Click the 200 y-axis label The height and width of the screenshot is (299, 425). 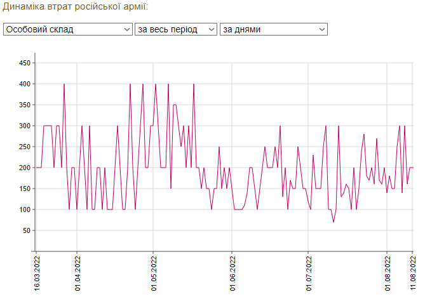click(25, 168)
